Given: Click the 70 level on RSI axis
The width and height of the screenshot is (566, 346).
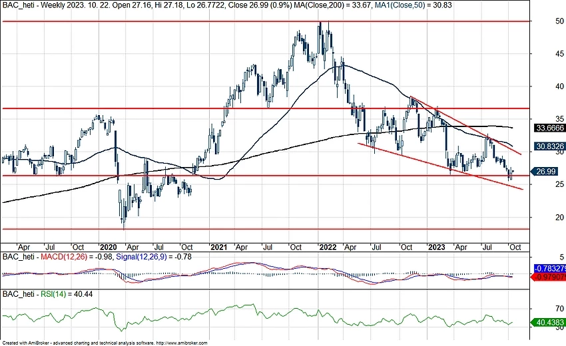Looking at the screenshot, I should point(559,309).
